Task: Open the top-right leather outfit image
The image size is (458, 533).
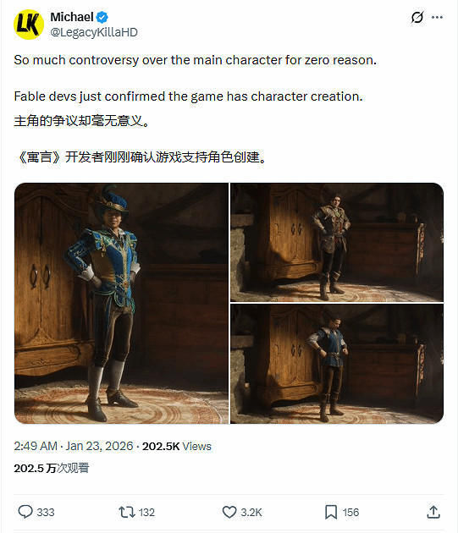Action: coord(337,242)
